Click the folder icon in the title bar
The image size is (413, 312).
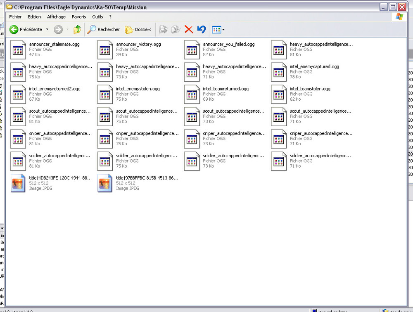[x=9, y=7]
